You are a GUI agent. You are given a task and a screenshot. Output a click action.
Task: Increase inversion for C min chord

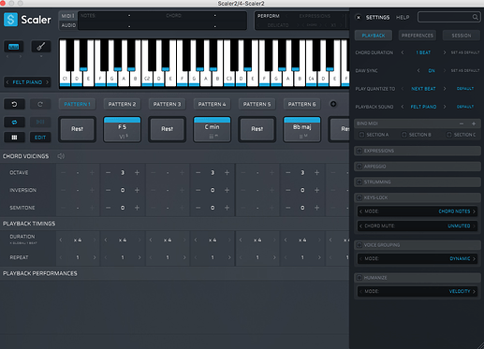[227, 190]
